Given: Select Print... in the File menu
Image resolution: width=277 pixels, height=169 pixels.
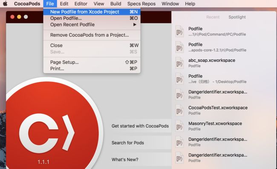Looking at the screenshot, I should [92, 69].
